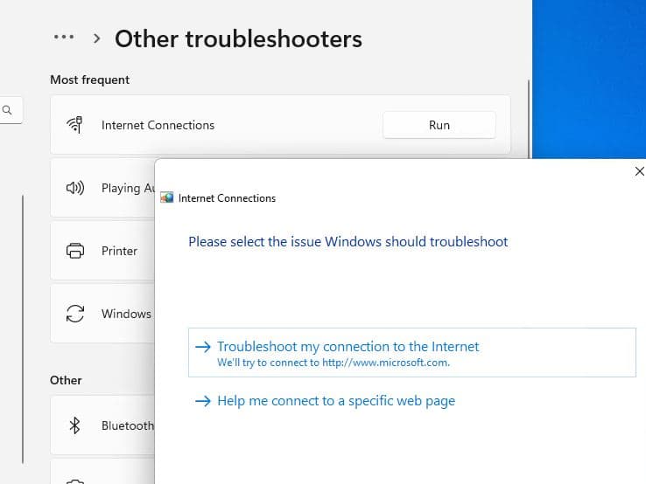Screen dimensions: 646x484
Task: Click the Bluetooth icon under Other
Action: pyautogui.click(x=74, y=425)
